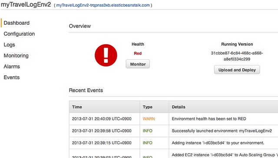Viewport: 278px width, 158px height.
Task: Click the myTravelLogEnv2 environment title
Action: (26, 4)
